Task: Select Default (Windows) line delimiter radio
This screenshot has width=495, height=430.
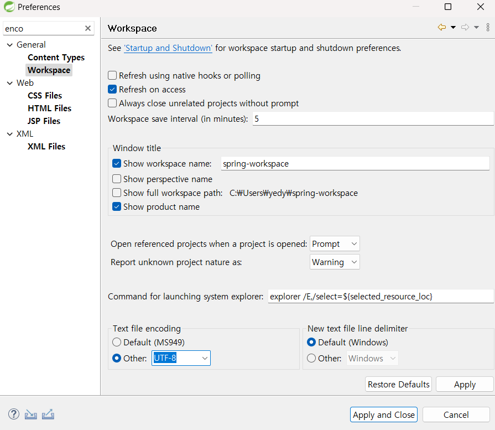Action: (311, 342)
